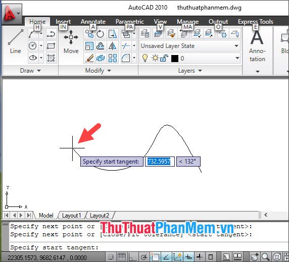
Task: Select the Trim tool
Action: [x=126, y=46]
